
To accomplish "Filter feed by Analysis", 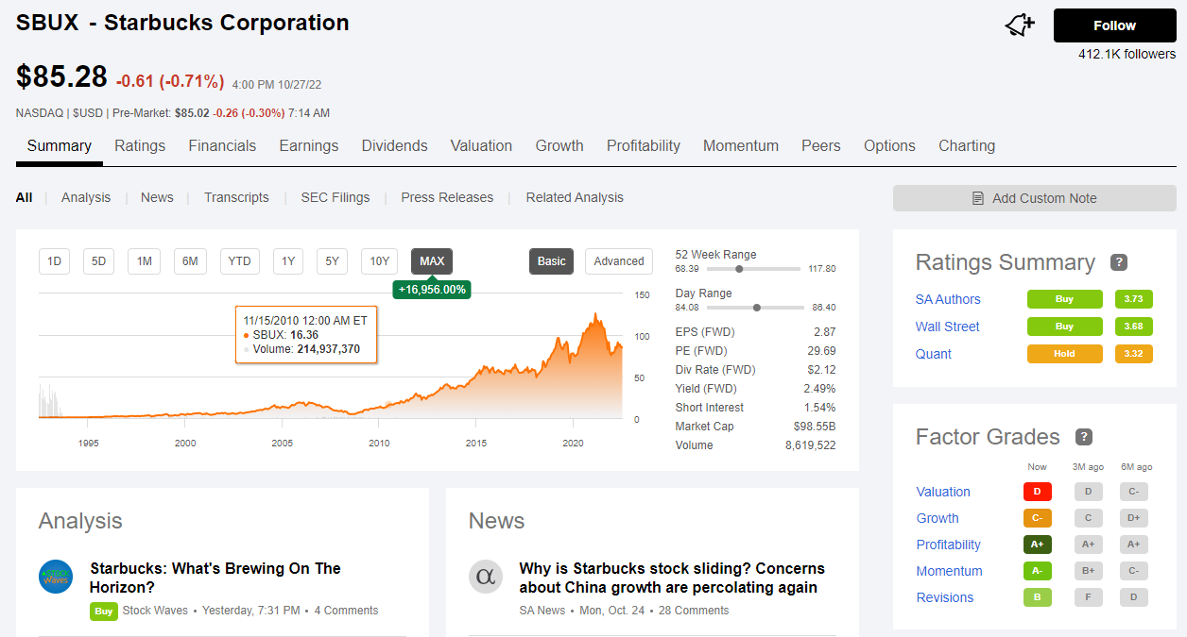I will 86,198.
